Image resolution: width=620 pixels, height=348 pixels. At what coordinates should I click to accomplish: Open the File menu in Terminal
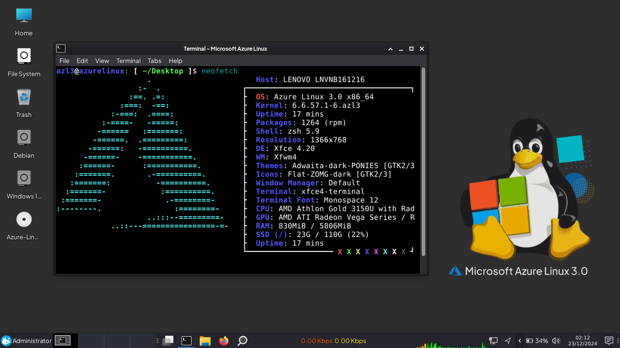[65, 60]
